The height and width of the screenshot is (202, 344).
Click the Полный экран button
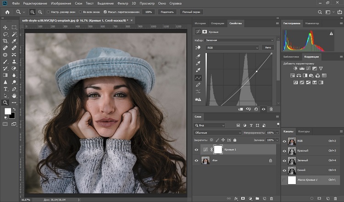click(x=191, y=12)
